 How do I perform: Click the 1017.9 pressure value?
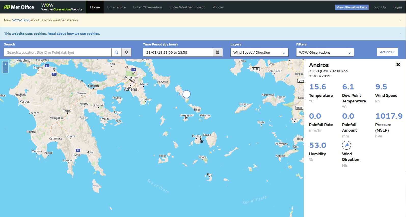(389, 116)
